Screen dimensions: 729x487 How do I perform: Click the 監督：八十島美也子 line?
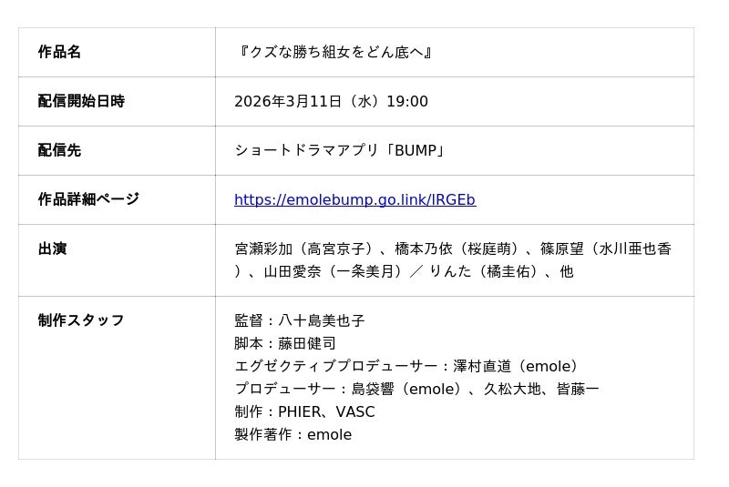pos(300,320)
